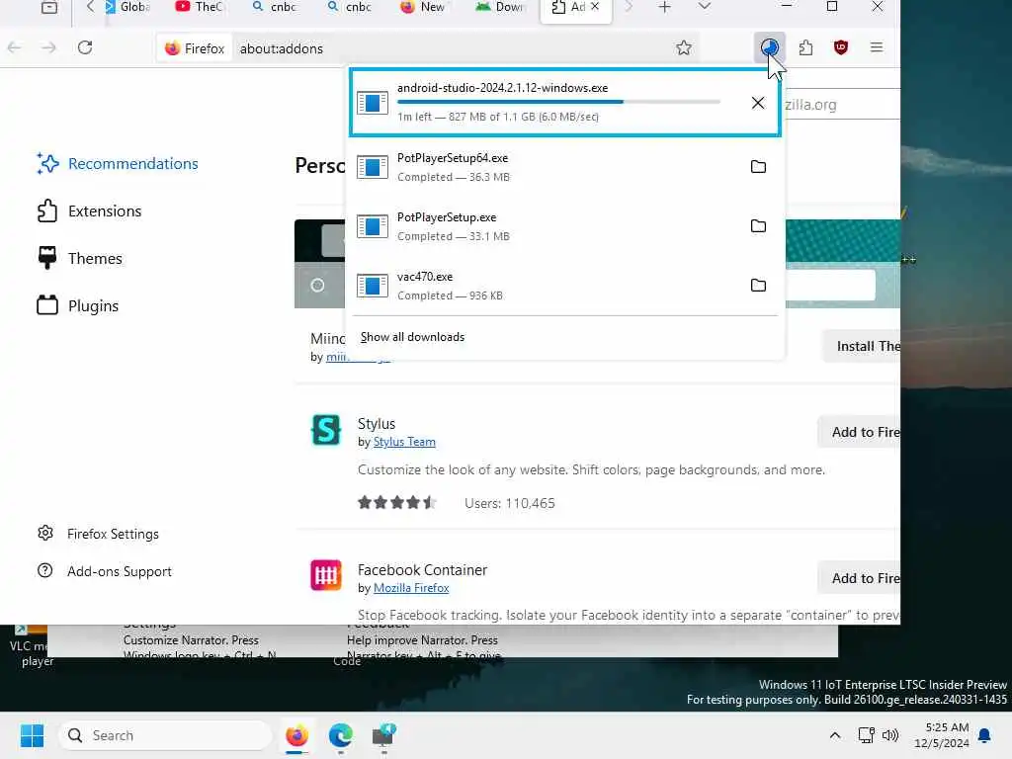Screen dimensions: 1012x759
Task: Add Facebook Container to Firefox
Action: pyautogui.click(x=859, y=578)
